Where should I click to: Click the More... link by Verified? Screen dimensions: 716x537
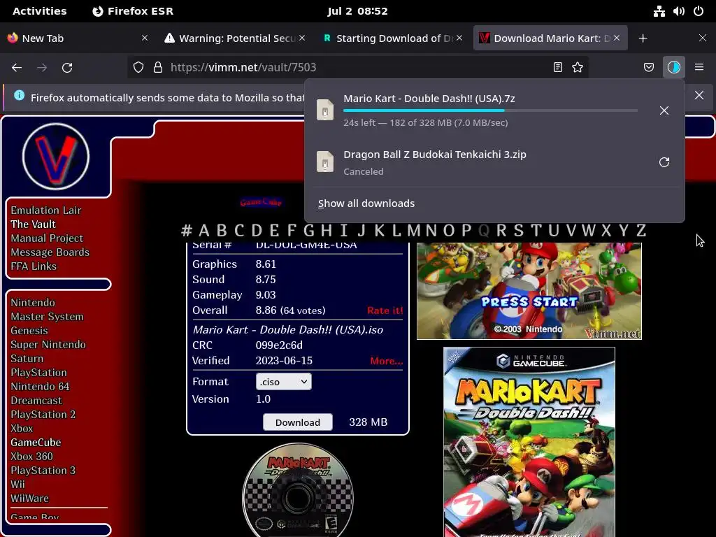386,361
